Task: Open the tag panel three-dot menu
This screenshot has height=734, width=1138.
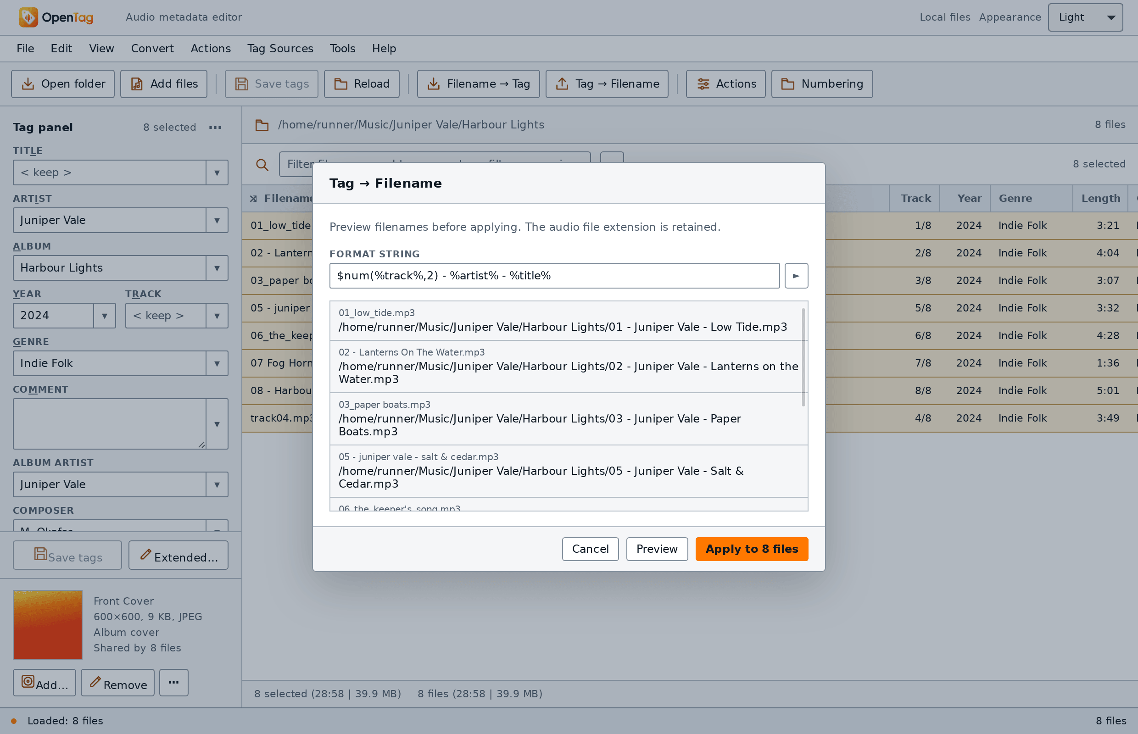Action: [215, 127]
